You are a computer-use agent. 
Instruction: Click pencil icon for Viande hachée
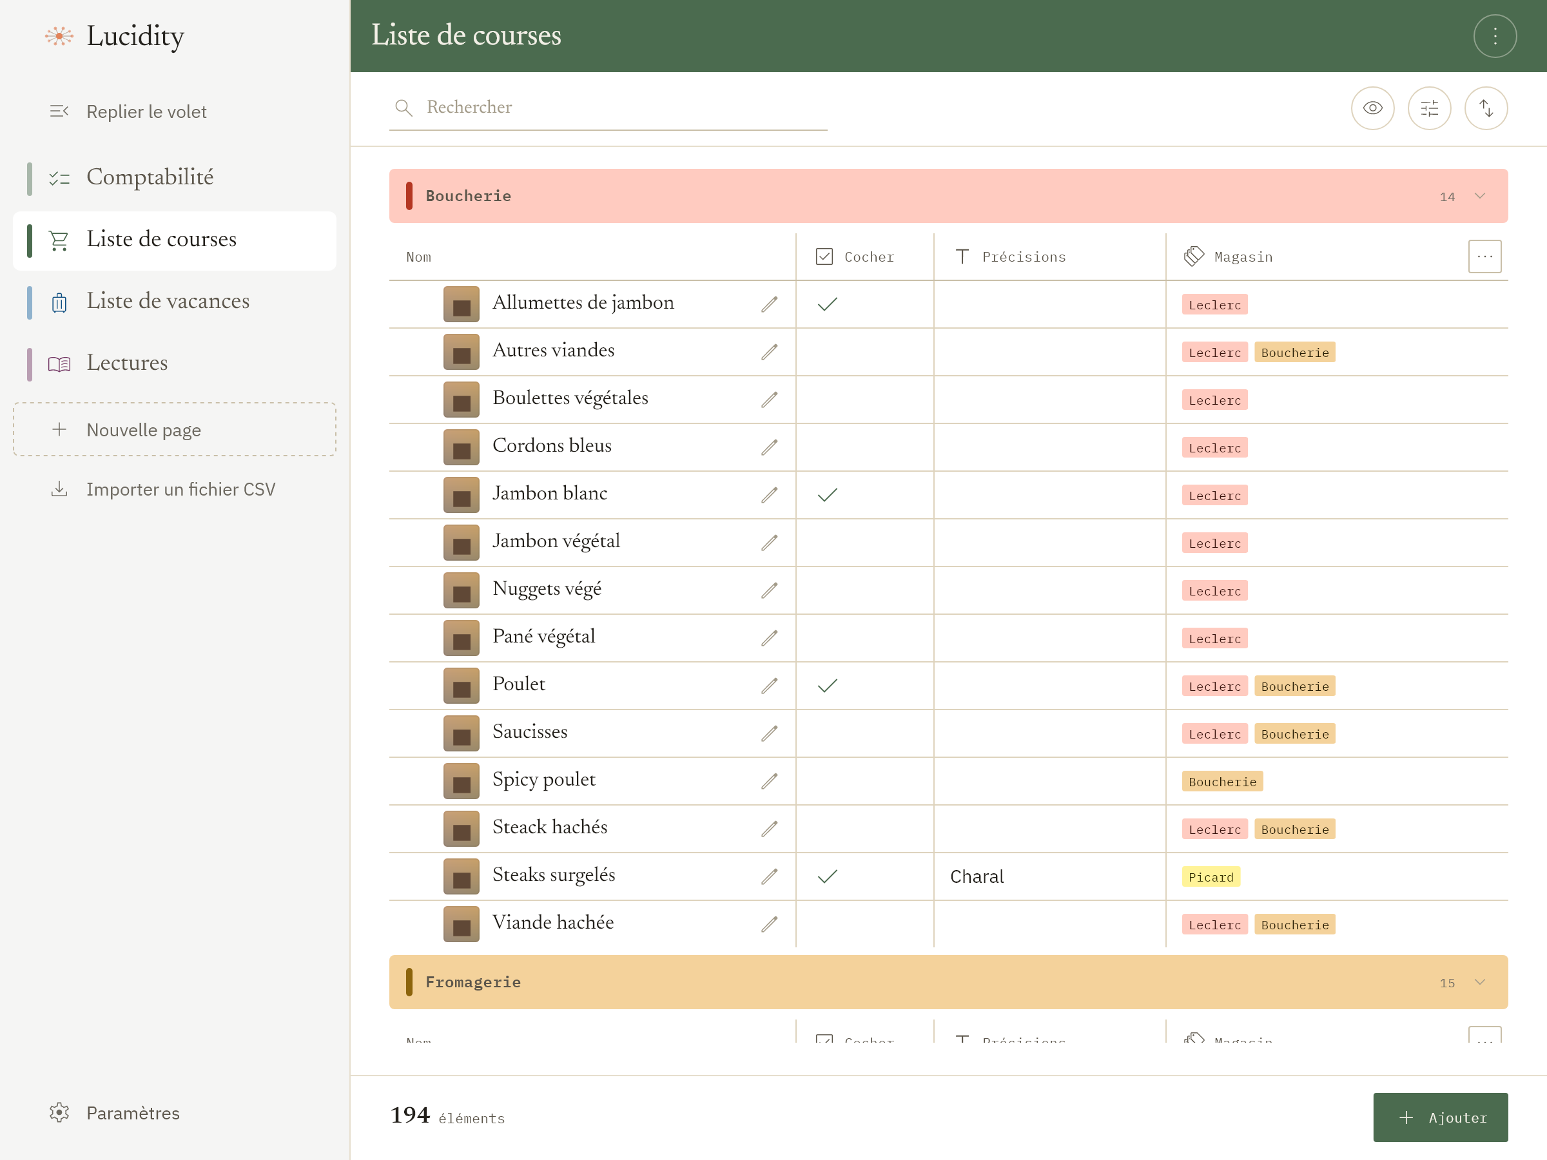point(769,924)
